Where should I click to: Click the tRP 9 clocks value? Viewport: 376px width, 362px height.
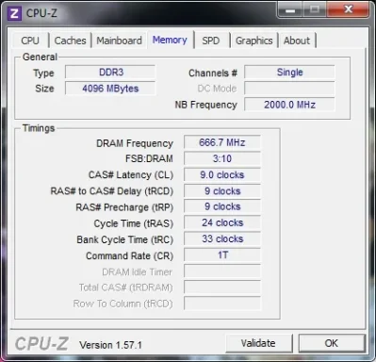(222, 206)
